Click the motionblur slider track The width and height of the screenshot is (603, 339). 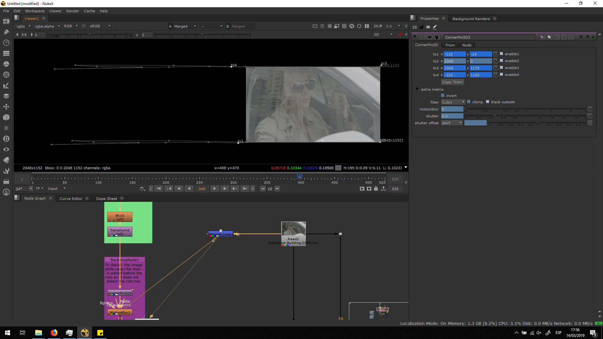click(524, 109)
